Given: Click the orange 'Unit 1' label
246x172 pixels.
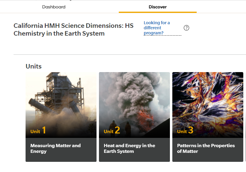Looking at the screenshot, I should 38,131.
